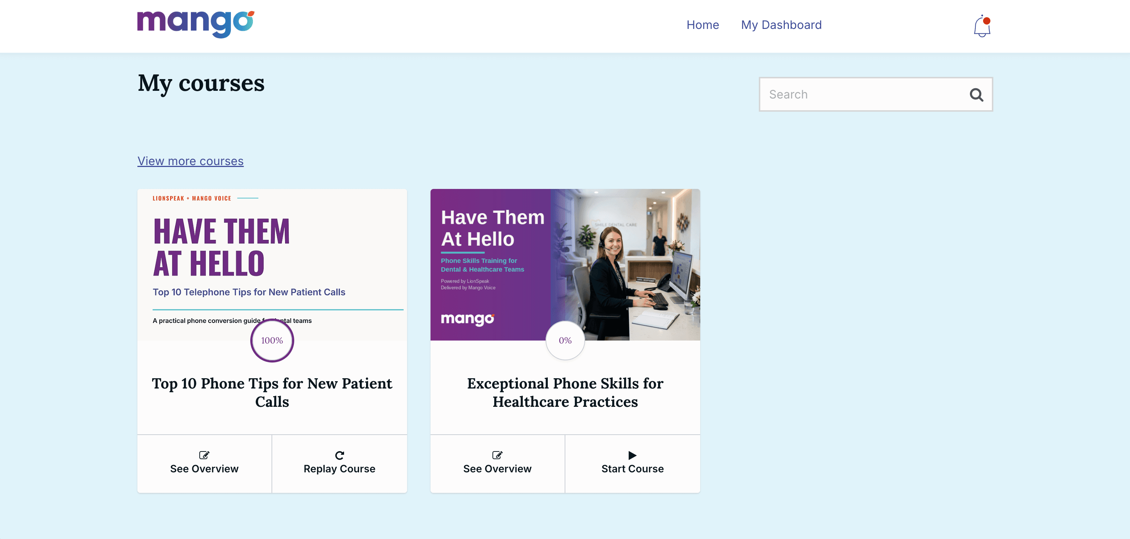Go to Home in navigation
1130x539 pixels.
pos(703,25)
